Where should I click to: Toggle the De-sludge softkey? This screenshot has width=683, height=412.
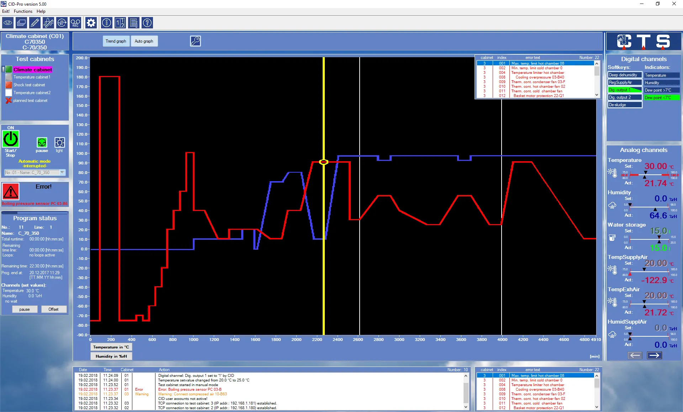tap(625, 105)
